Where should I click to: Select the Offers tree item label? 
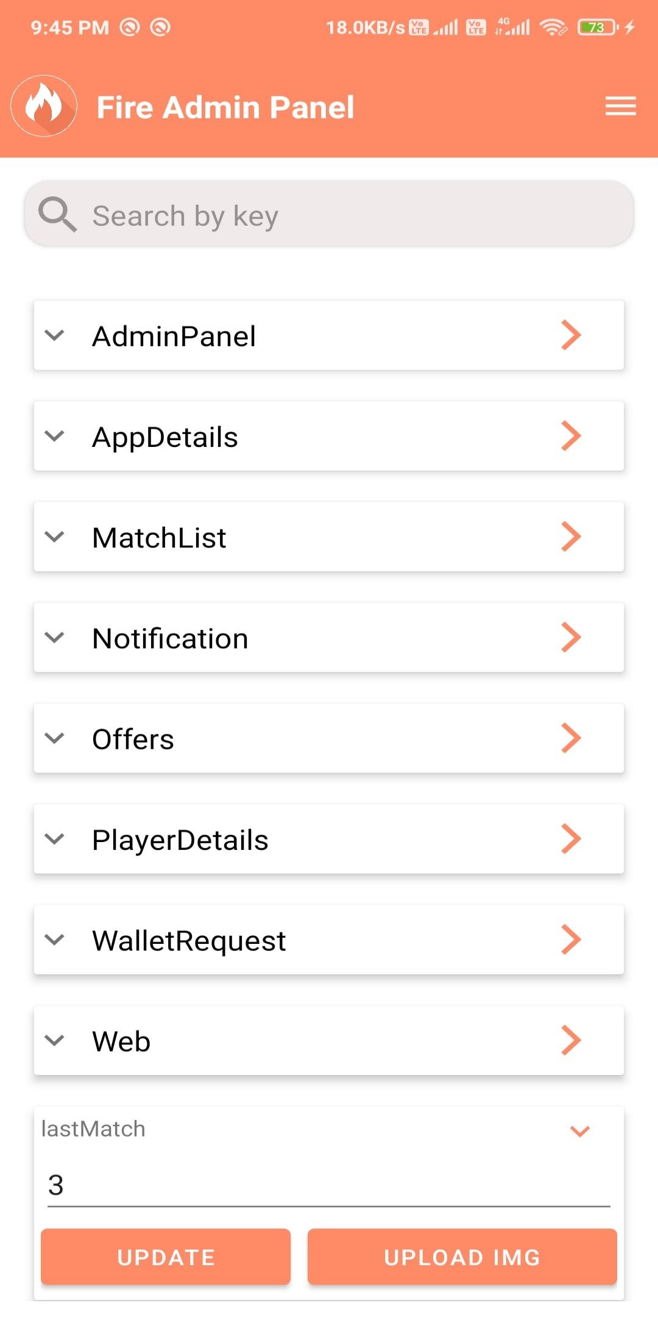coord(133,739)
